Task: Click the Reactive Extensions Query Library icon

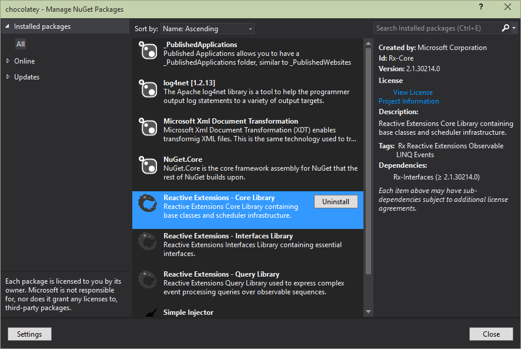Action: 148,280
